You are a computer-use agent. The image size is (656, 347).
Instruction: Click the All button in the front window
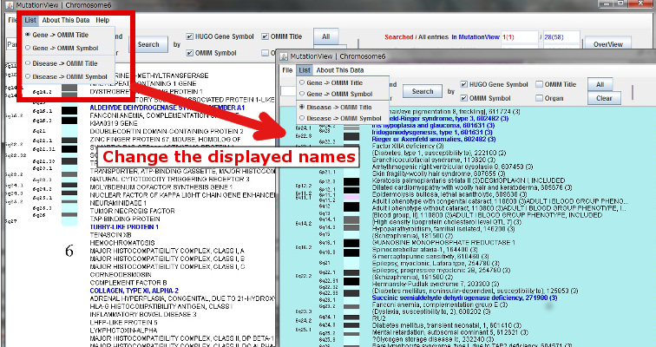coord(600,84)
